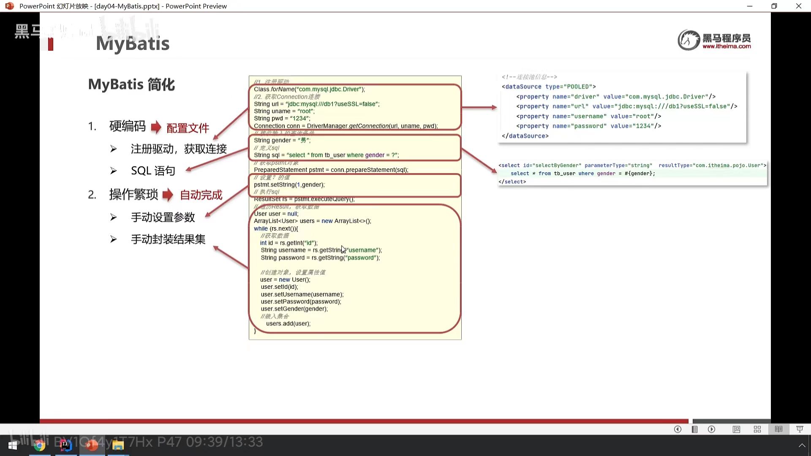The width and height of the screenshot is (811, 456).
Task: Open File Explorer from taskbar
Action: point(118,445)
